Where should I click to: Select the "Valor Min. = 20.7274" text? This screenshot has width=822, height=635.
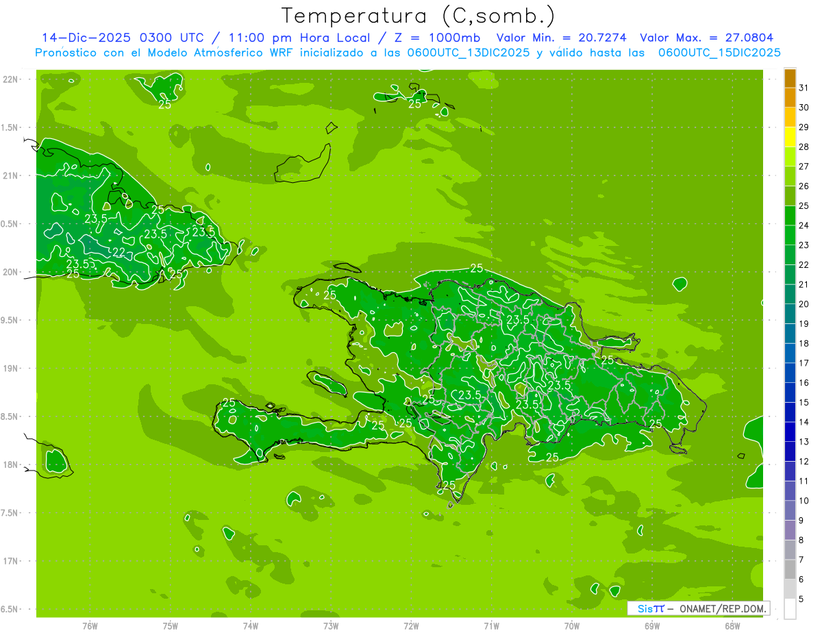tap(561, 38)
